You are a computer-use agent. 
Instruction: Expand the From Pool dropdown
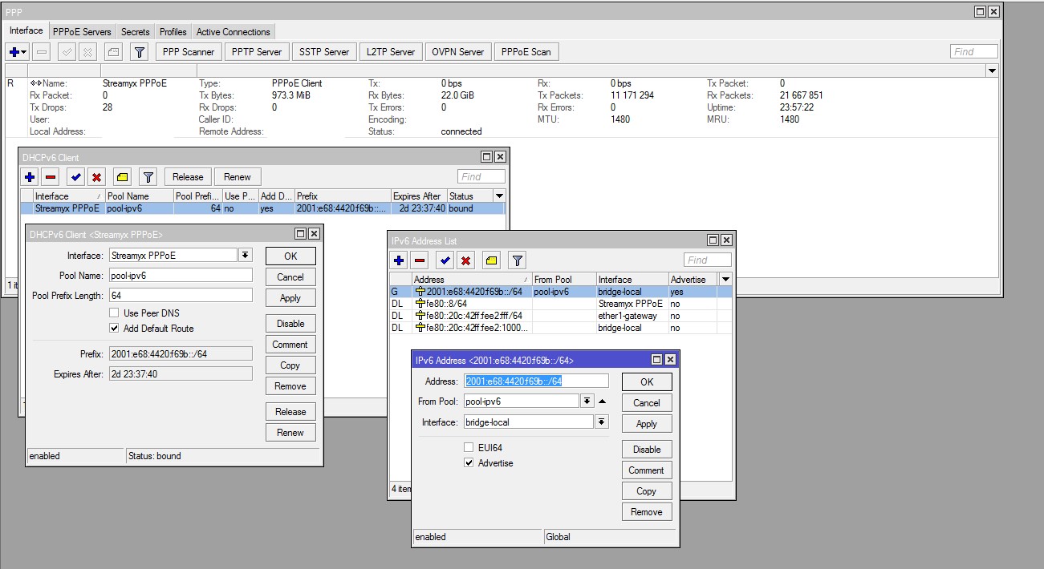coord(587,402)
